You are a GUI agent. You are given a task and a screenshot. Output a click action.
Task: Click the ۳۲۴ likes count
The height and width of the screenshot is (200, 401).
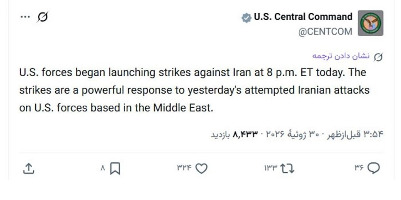click(184, 168)
